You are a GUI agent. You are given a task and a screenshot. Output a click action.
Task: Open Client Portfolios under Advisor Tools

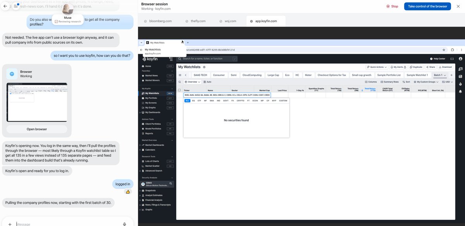[153, 124]
